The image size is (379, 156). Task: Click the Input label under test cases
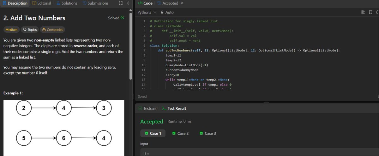(x=144, y=144)
